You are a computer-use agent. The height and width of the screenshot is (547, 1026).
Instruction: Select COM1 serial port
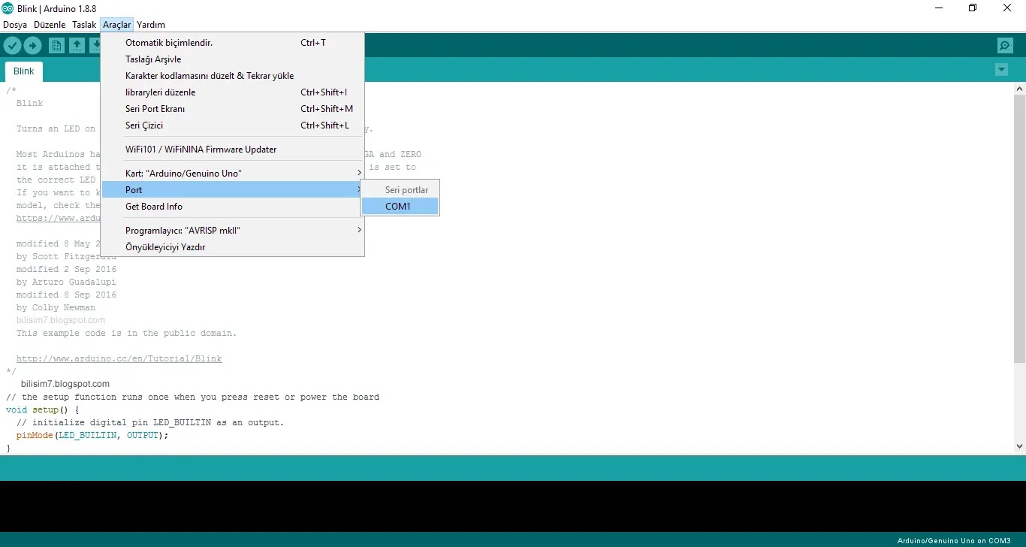[400, 207]
